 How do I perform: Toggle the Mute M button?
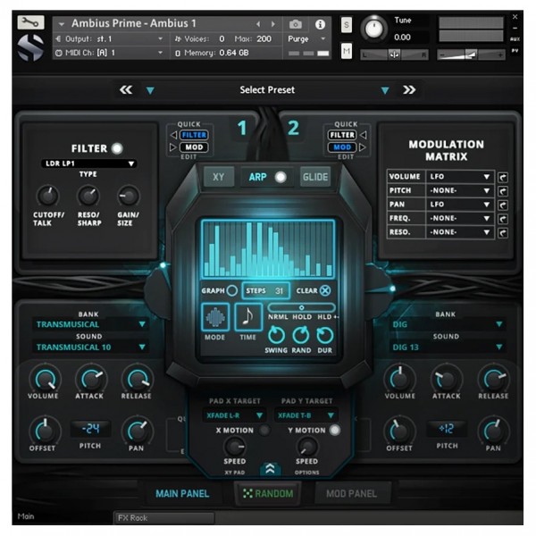[x=347, y=51]
